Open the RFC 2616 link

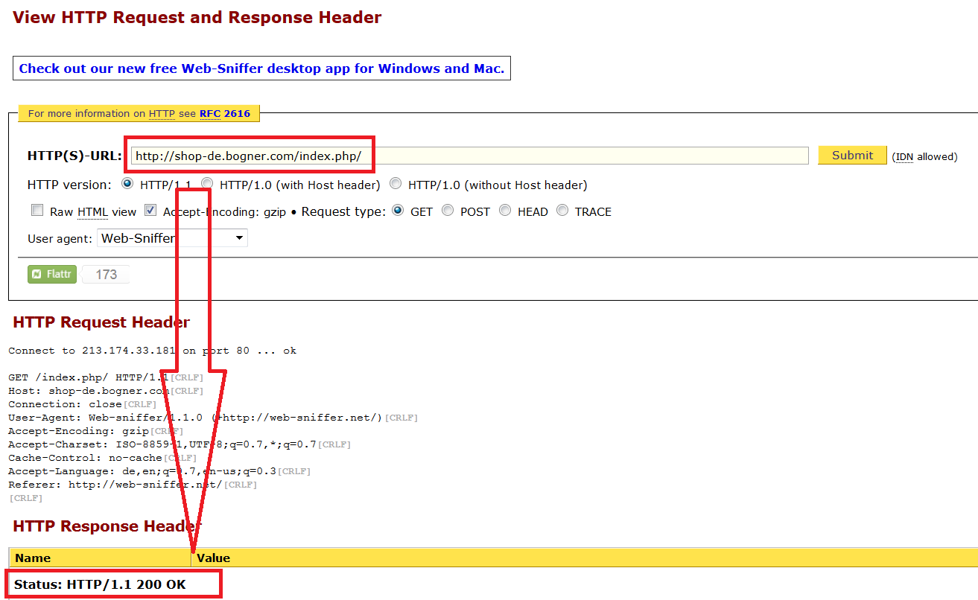pyautogui.click(x=226, y=114)
